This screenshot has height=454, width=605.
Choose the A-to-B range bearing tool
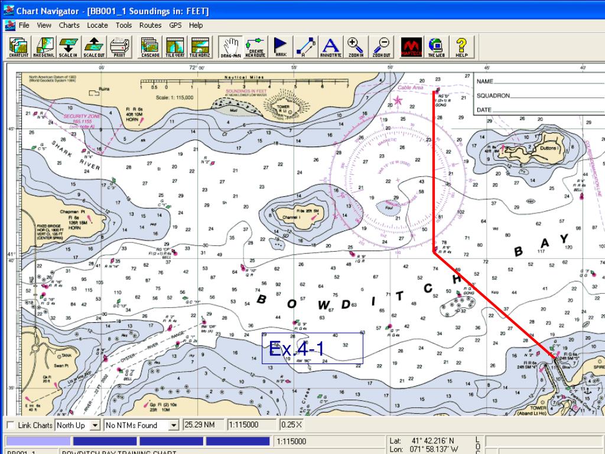point(305,47)
